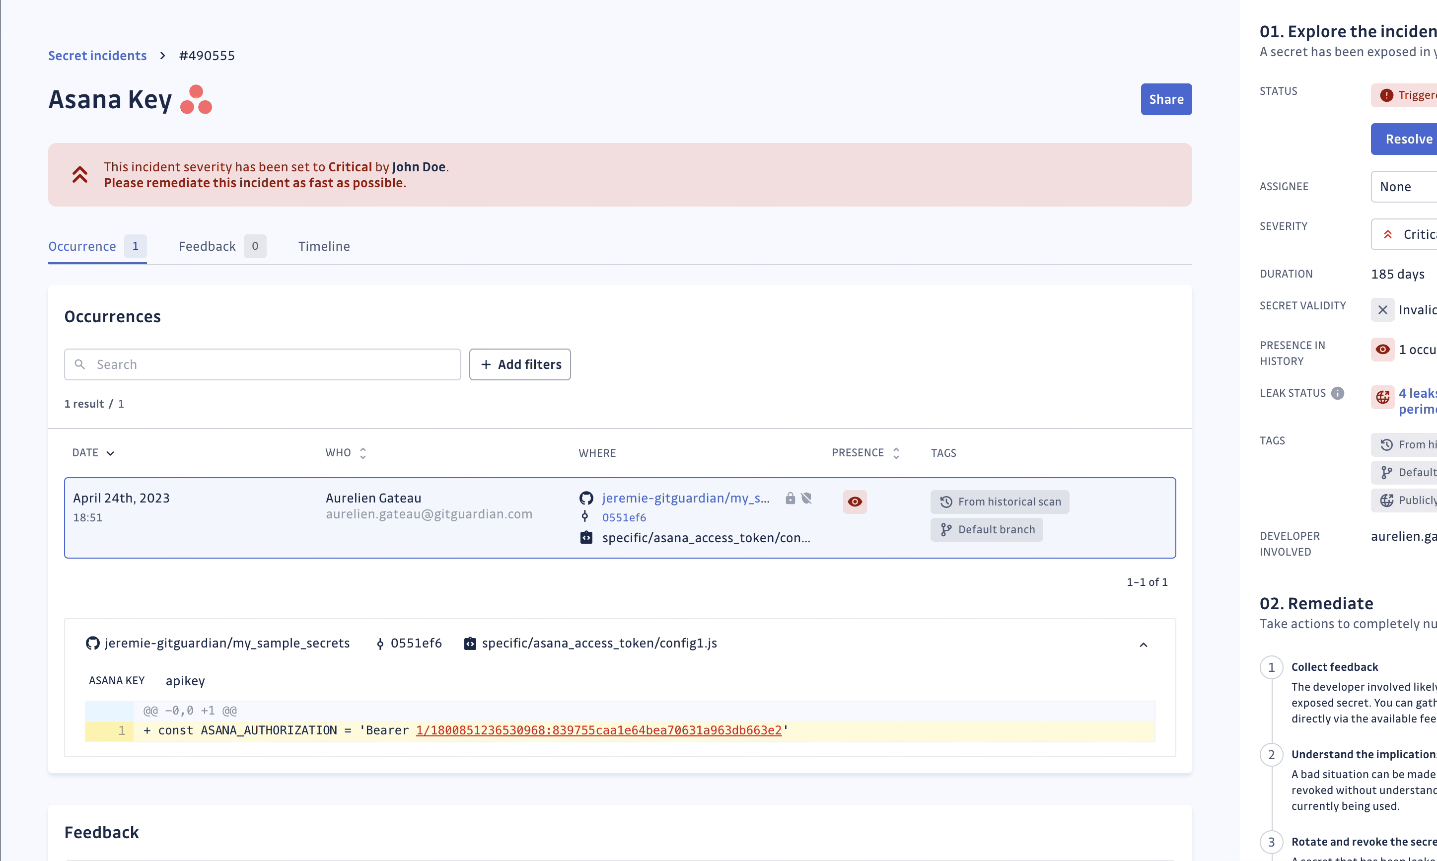The height and width of the screenshot is (861, 1437).
Task: Click the exposed Asana Bearer token link
Action: click(597, 730)
